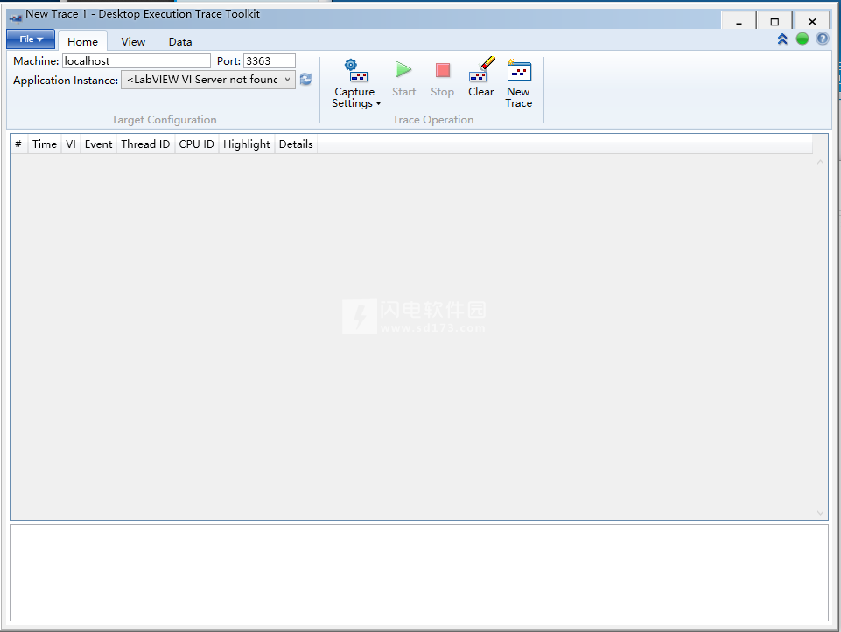
Task: Switch to the Data tab
Action: (x=180, y=41)
